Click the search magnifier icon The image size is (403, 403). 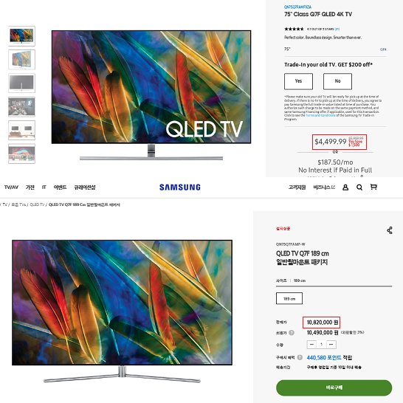pos(359,187)
